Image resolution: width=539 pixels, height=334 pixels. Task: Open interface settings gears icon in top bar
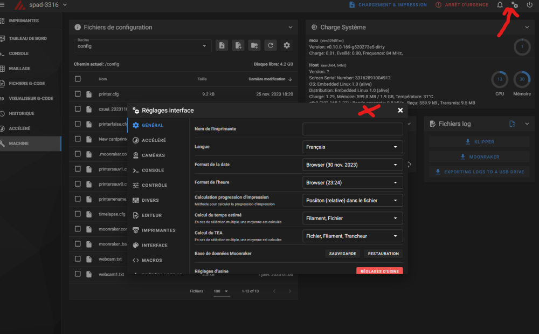(515, 5)
